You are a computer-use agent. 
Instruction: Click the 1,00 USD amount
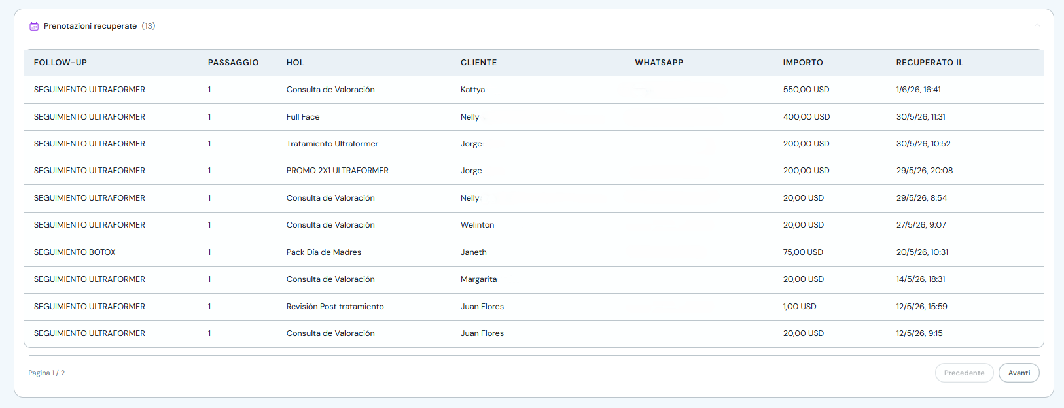click(800, 307)
